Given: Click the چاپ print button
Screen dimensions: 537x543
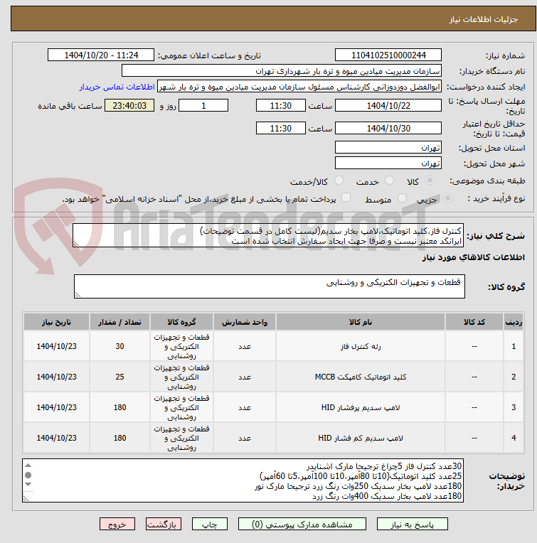Looking at the screenshot, I should pyautogui.click(x=210, y=525).
